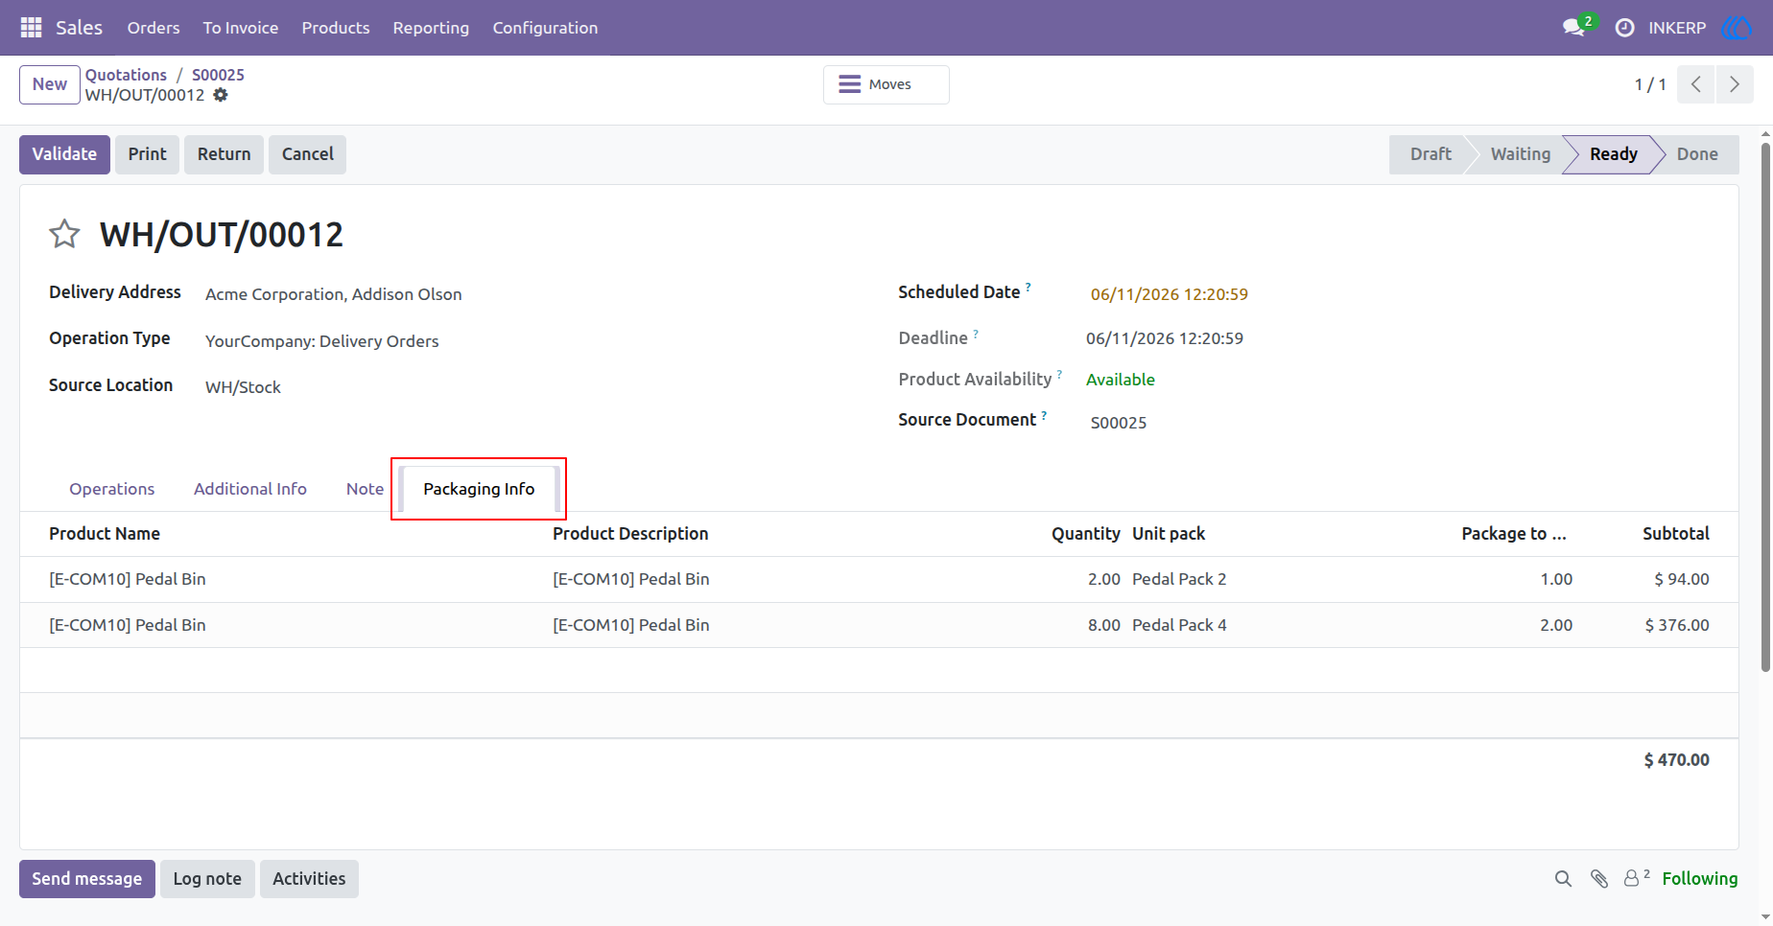Image resolution: width=1773 pixels, height=926 pixels.
Task: Open the Activities button in chatter
Action: tap(309, 879)
